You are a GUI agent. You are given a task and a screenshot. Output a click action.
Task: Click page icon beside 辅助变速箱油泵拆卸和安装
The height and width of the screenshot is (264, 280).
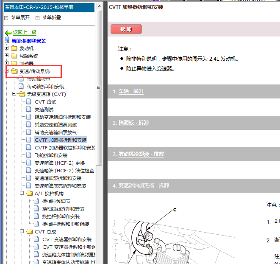(x=29, y=117)
